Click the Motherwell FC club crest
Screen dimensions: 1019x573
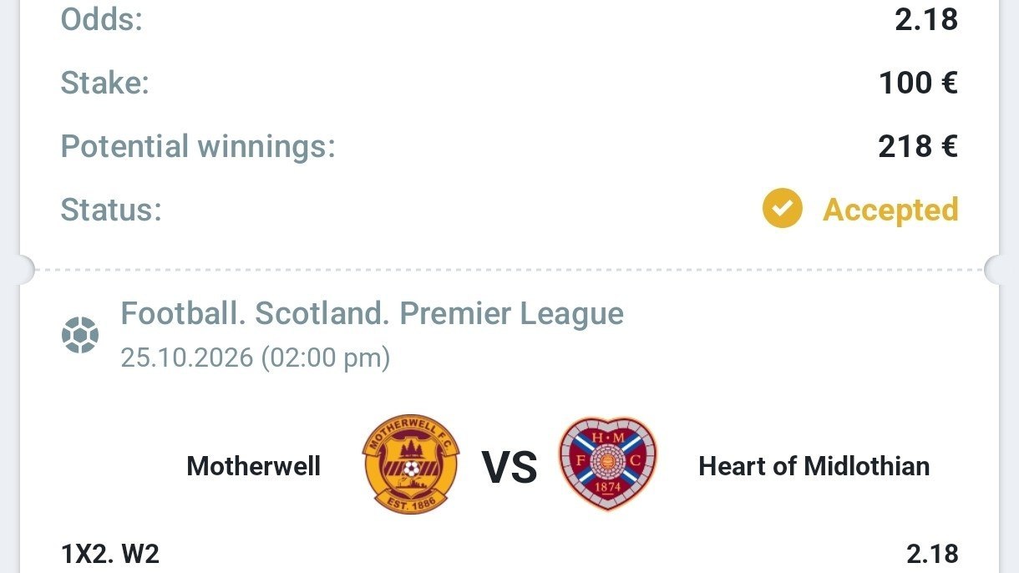pos(410,465)
